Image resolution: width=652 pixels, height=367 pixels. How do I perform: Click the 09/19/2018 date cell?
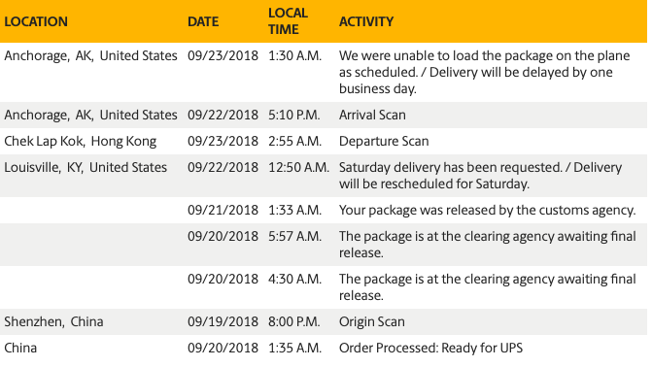pyautogui.click(x=223, y=321)
